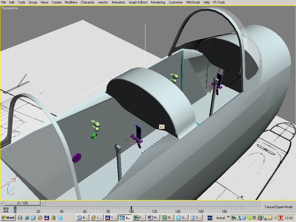
Task: Click the Skype quick launch icon
Action: tap(60, 218)
